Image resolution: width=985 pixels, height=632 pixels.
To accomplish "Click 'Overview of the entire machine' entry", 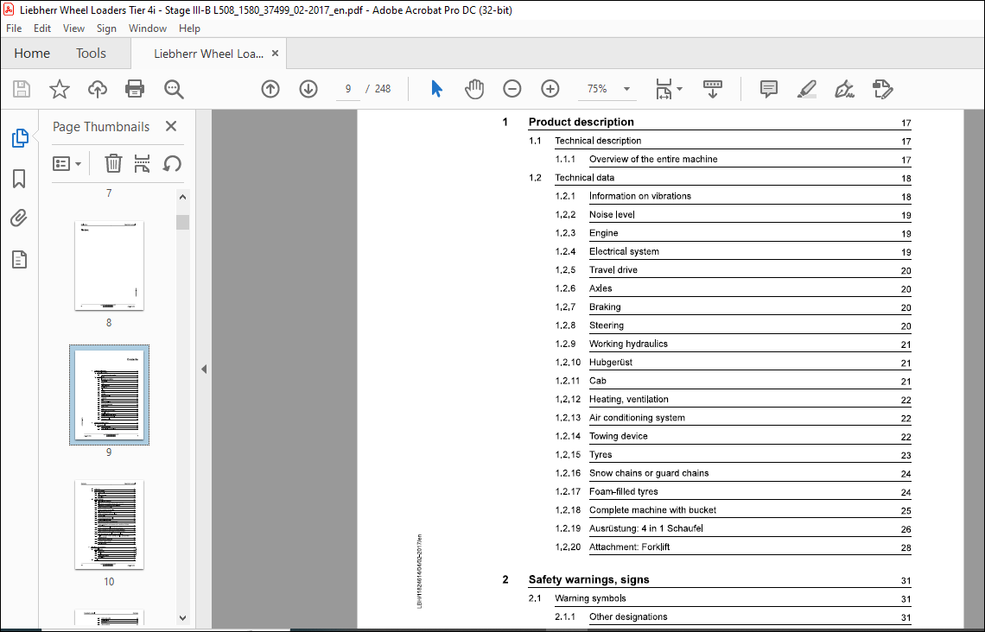I will 653,159.
